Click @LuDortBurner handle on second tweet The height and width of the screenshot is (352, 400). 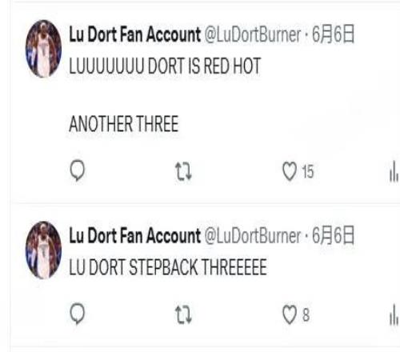click(x=253, y=236)
